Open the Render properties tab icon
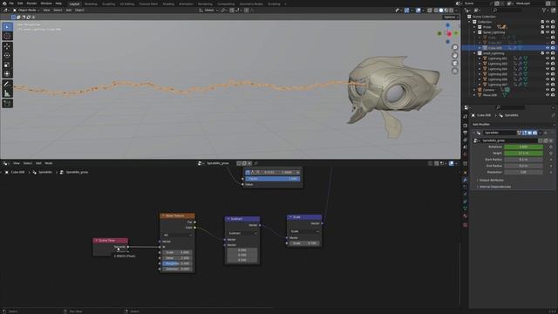This screenshot has width=558, height=314. point(465,126)
